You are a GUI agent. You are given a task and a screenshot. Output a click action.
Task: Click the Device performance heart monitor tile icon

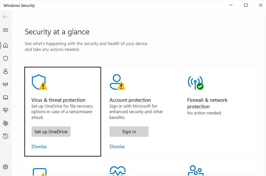point(118,171)
